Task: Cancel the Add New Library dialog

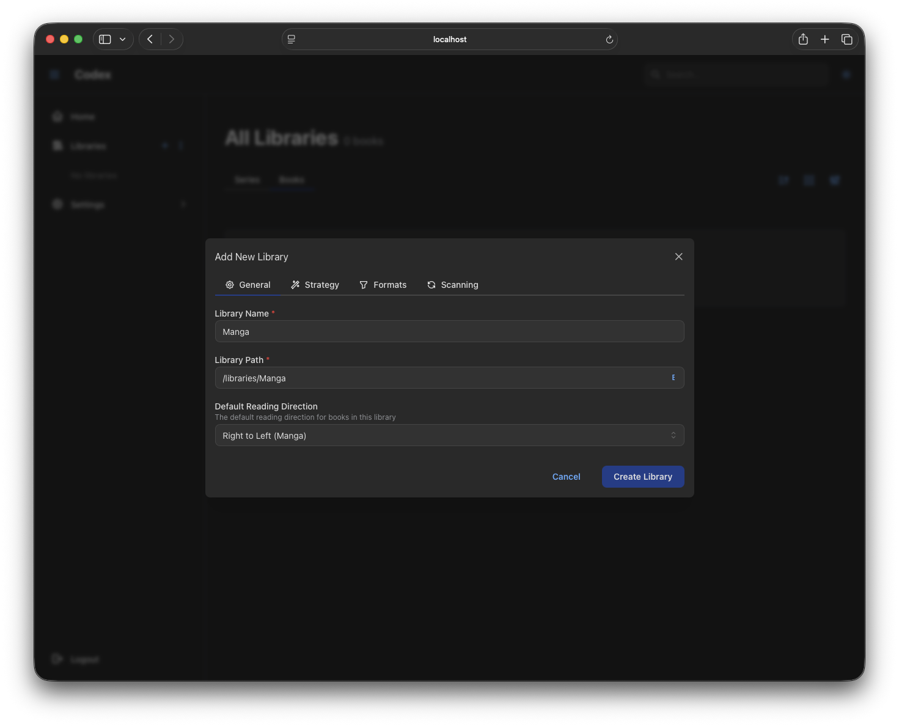Action: click(x=566, y=476)
